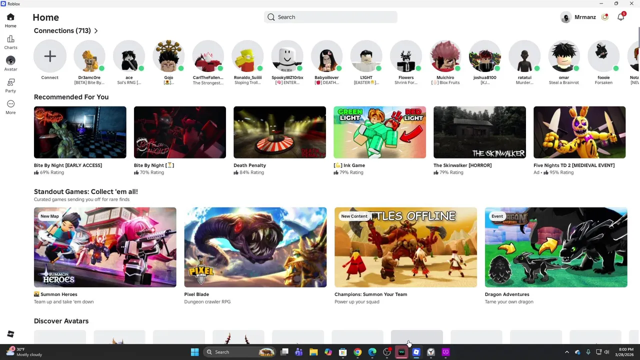This screenshot has height=360, width=640.
Task: Click the volume icon in system tray
Action: click(x=607, y=352)
